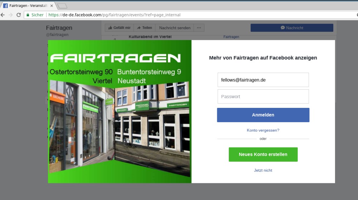Image resolution: width=358 pixels, height=200 pixels.
Task: Click the browser back arrow
Action: (x=3, y=15)
